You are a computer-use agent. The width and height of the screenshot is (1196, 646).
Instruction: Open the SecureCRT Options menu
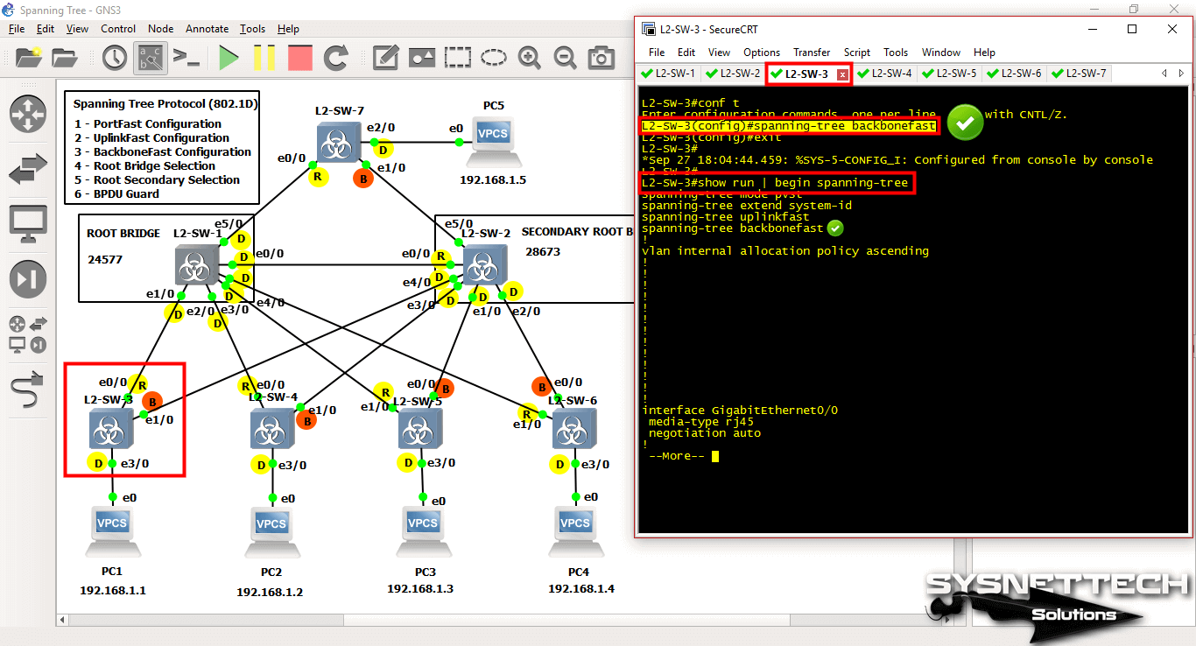tap(762, 53)
